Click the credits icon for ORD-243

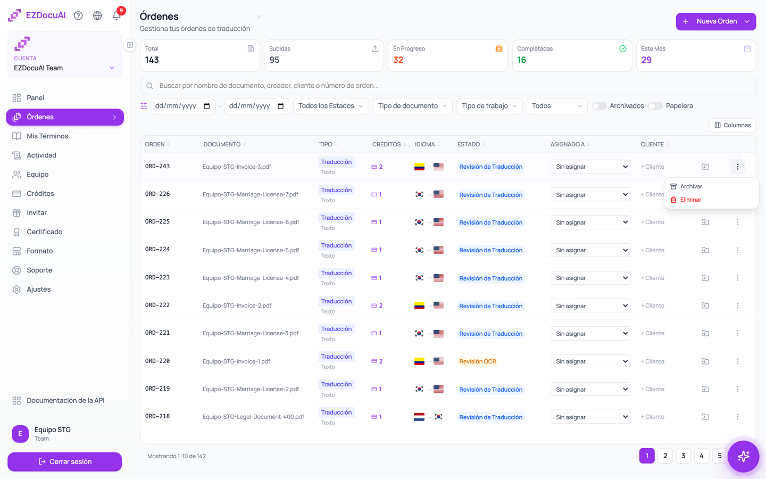click(374, 167)
